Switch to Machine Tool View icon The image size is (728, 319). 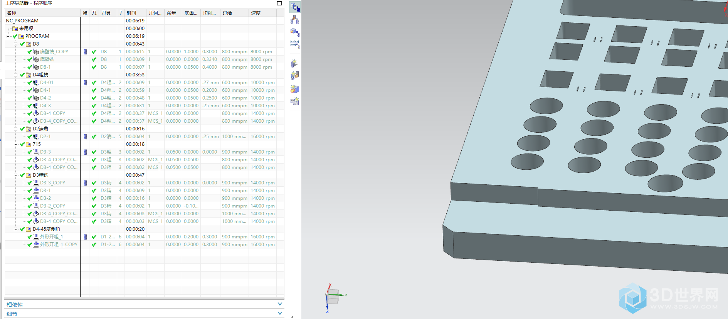295,20
